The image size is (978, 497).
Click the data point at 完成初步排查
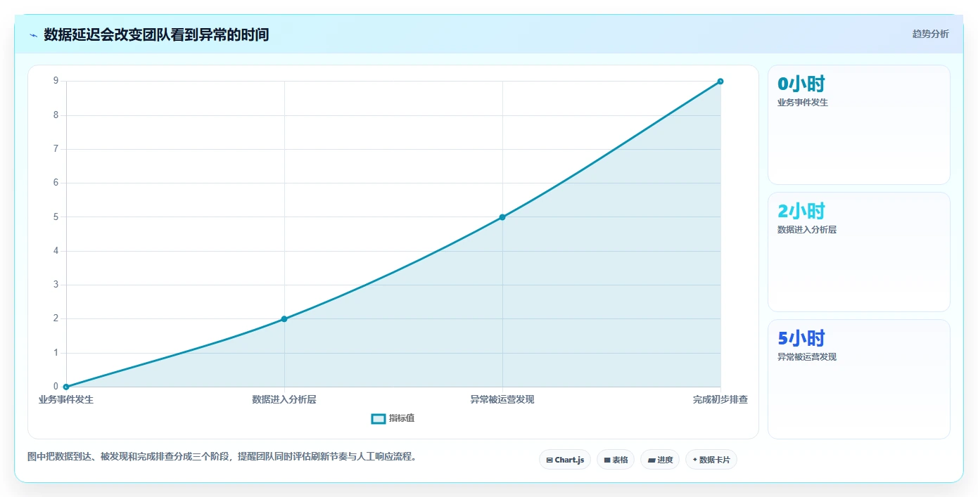720,82
